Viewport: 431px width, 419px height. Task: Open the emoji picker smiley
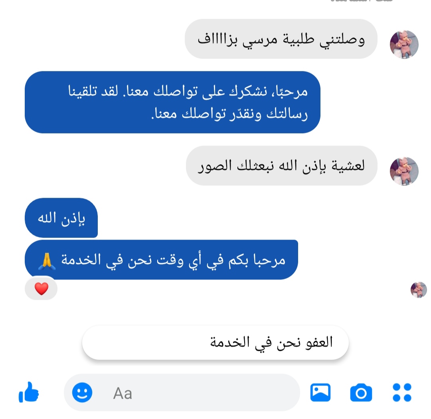[82, 392]
